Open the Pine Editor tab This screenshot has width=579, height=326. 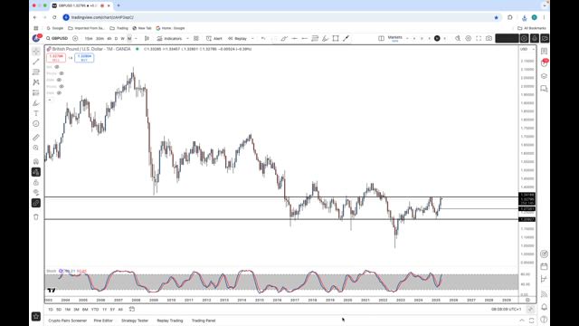[103, 321]
